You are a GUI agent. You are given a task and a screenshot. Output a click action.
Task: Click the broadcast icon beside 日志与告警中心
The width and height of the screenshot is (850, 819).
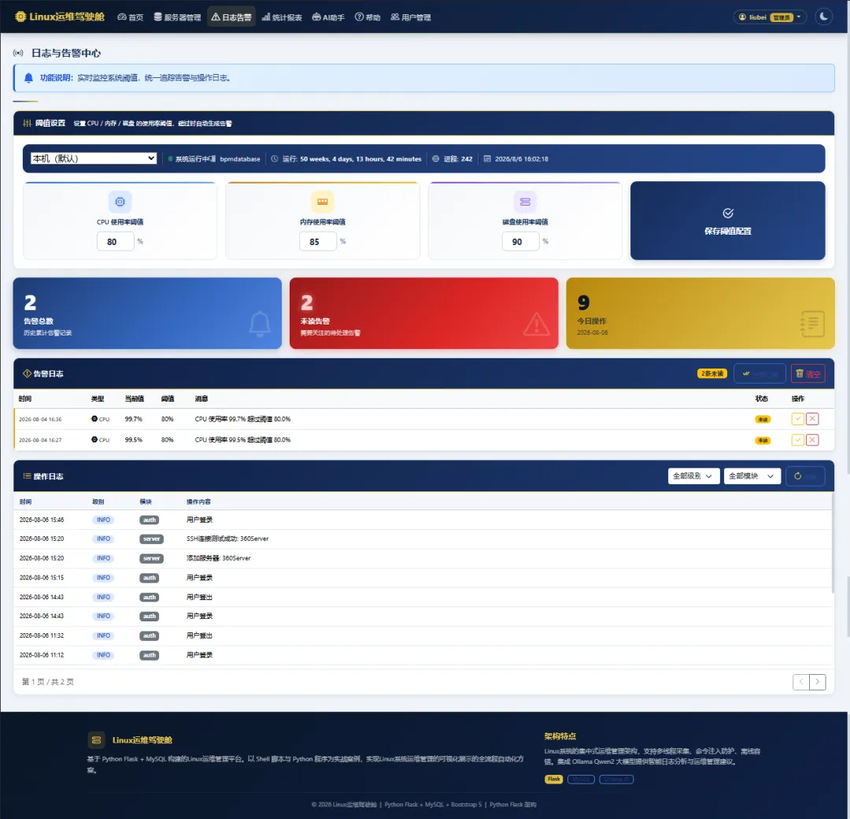pyautogui.click(x=18, y=53)
